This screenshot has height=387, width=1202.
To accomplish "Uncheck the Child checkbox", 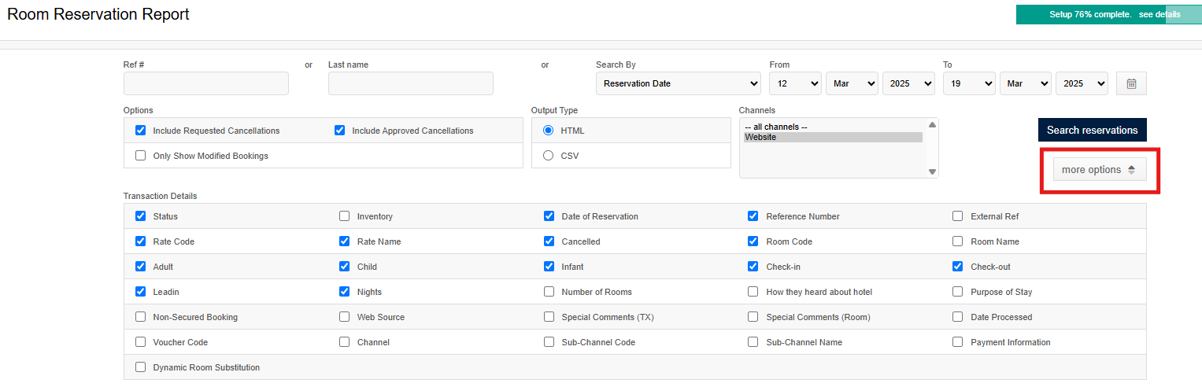I will tap(345, 267).
